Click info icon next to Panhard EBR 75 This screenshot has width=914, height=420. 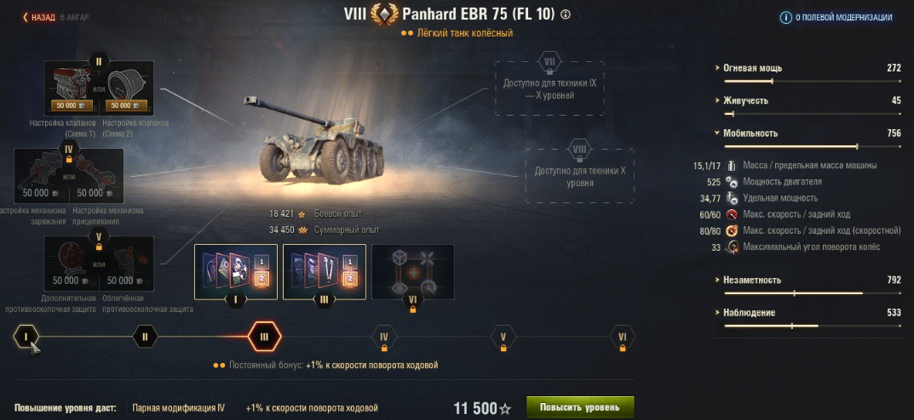click(565, 15)
